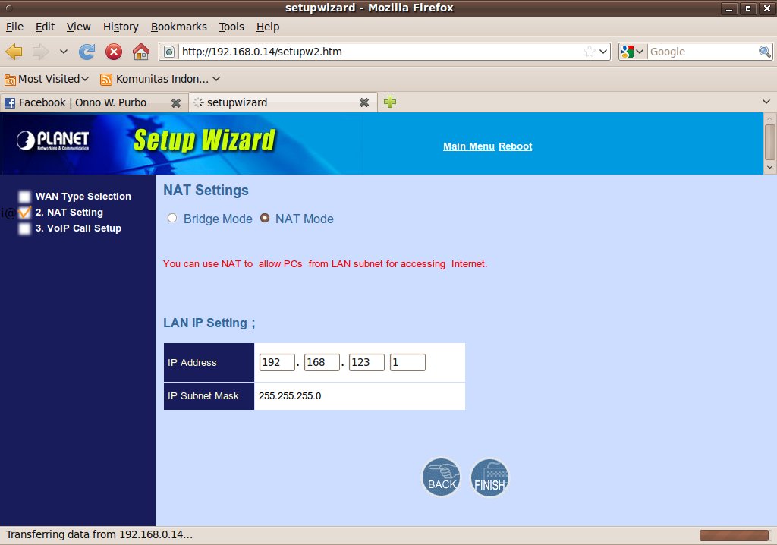Switch to the Facebook | Onno W. Purbo tab
This screenshot has width=777, height=545.
(x=83, y=102)
